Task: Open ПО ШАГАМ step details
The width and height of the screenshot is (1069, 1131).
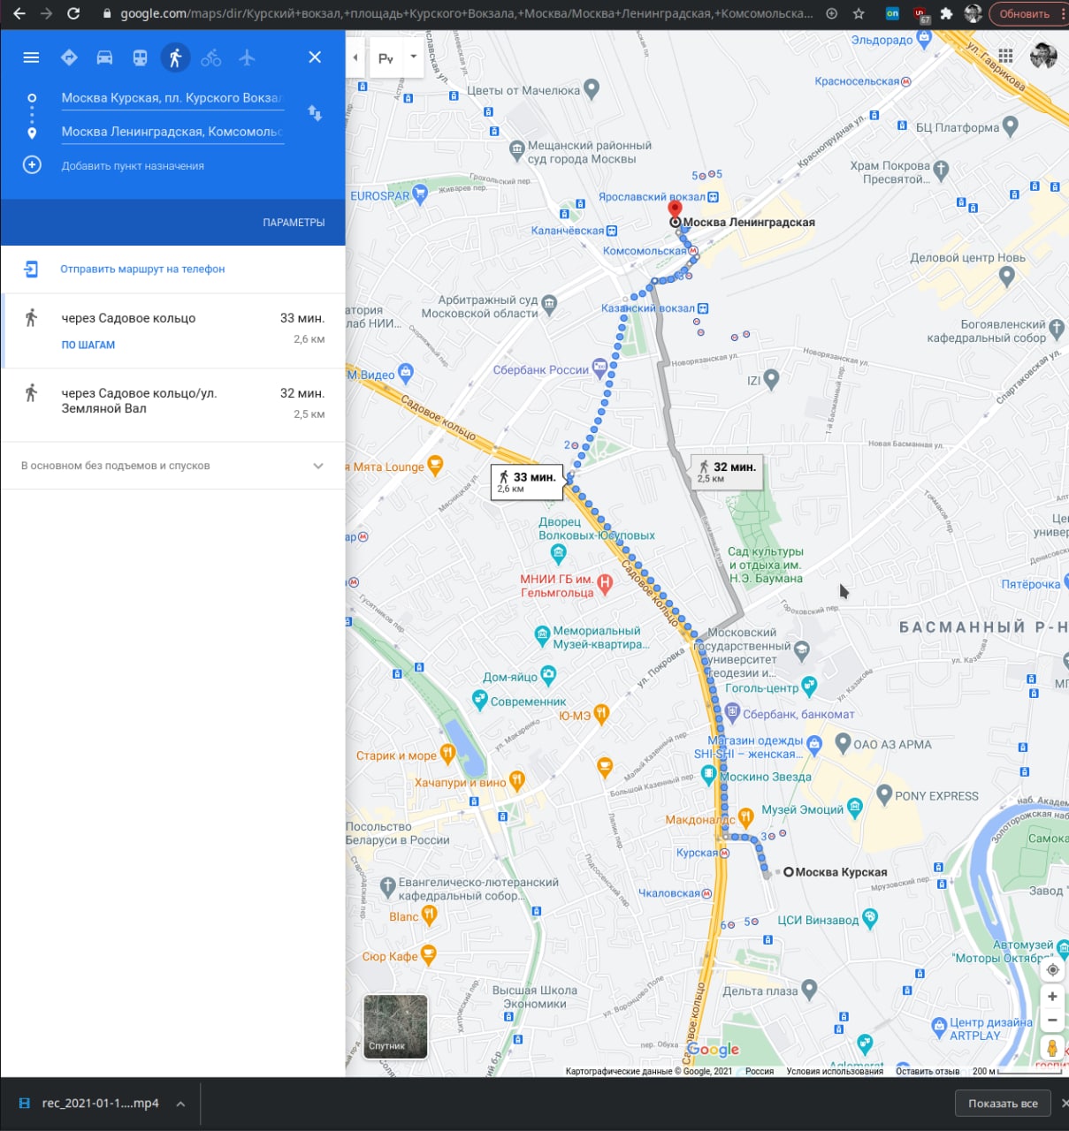Action: click(x=88, y=345)
